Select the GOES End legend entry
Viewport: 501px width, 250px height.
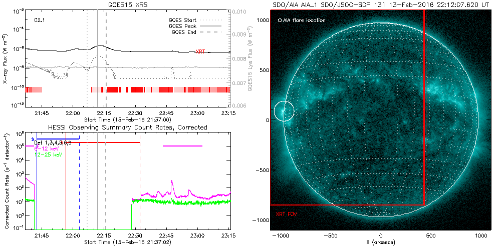184,31
